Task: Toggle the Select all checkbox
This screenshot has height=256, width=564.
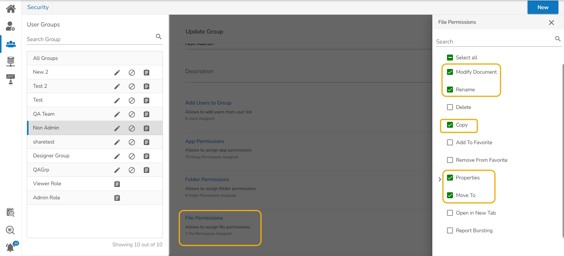Action: pyautogui.click(x=450, y=58)
